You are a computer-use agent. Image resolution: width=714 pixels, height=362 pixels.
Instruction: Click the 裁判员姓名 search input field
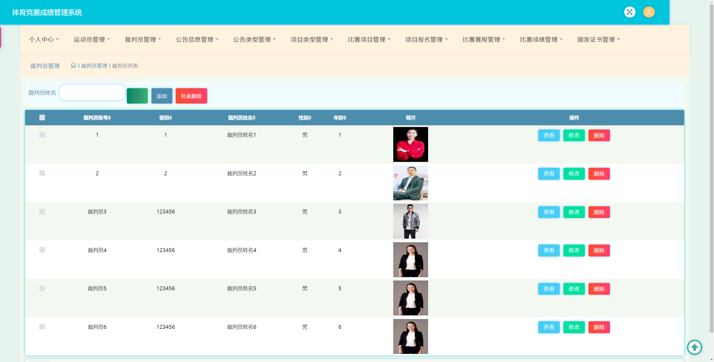(92, 93)
